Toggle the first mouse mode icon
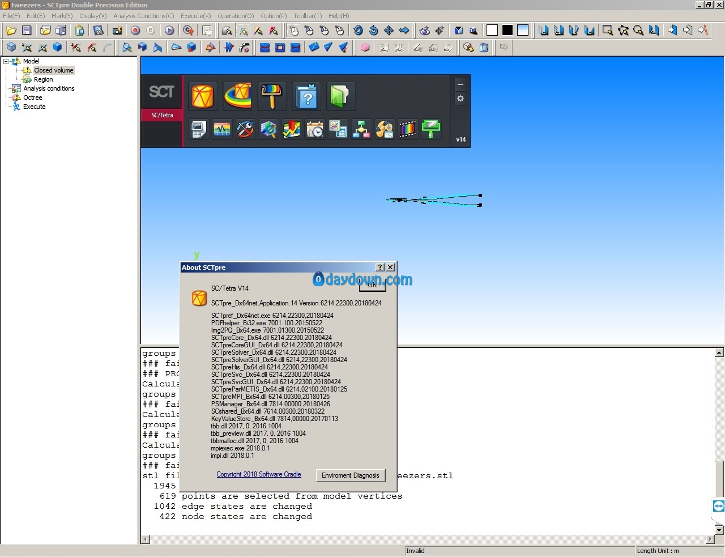The width and height of the screenshot is (725, 557). tap(294, 31)
